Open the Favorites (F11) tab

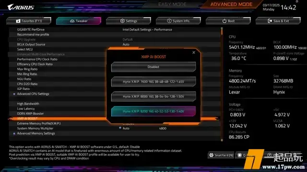[29, 21]
